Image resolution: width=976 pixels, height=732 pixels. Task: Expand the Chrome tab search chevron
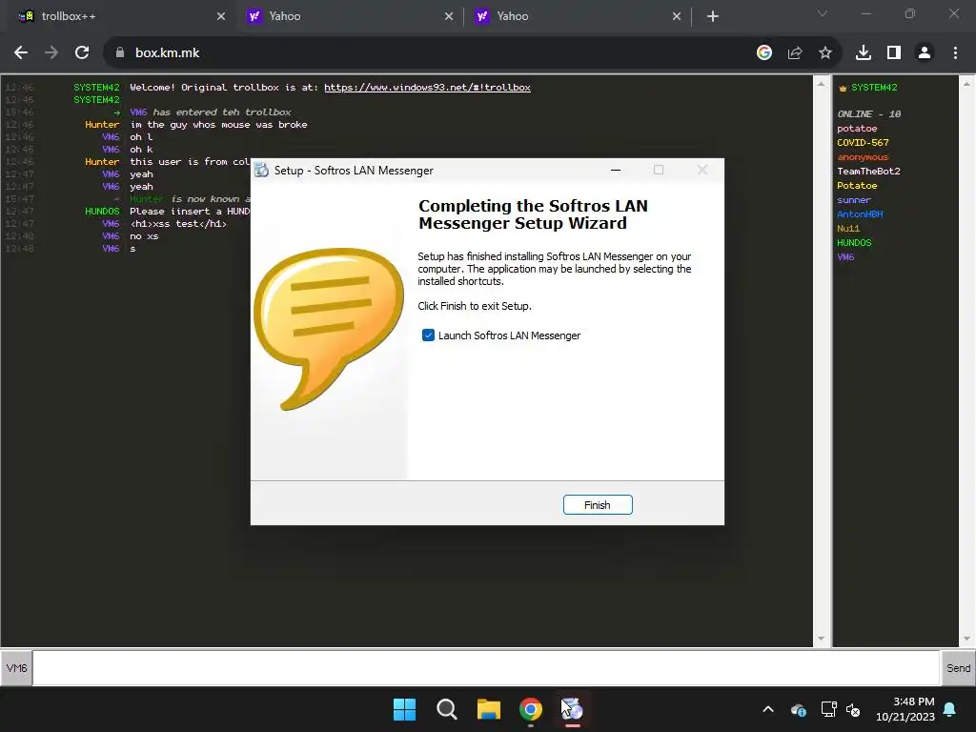[823, 13]
